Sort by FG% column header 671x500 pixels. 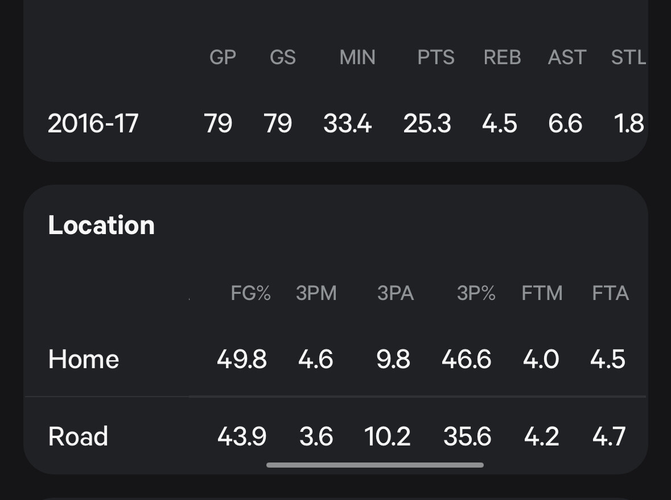250,293
